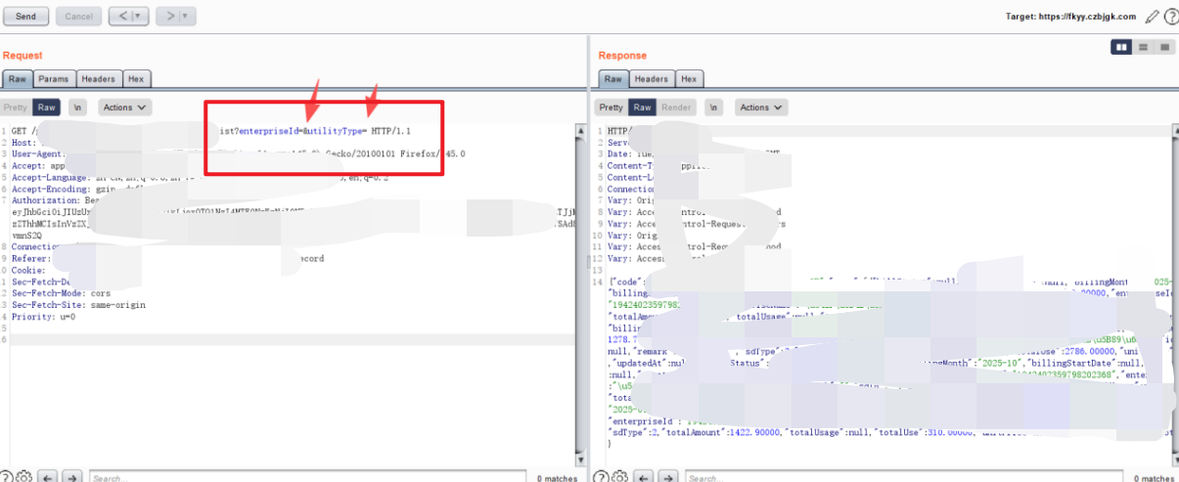Viewport: 1179px width, 482px height.
Task: Open the Request Hex tab
Action: click(136, 79)
